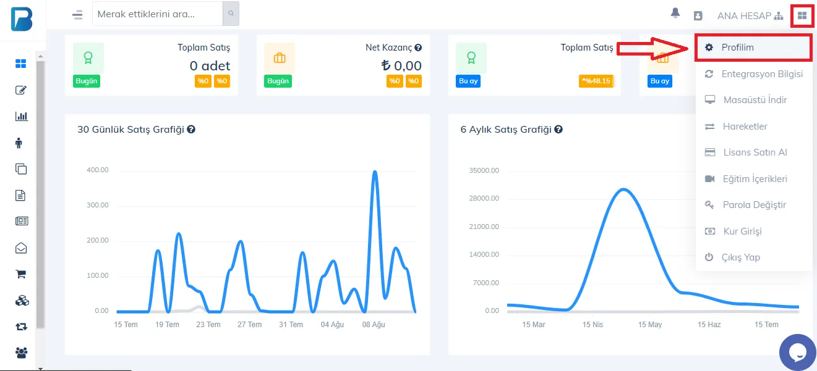The width and height of the screenshot is (817, 371).
Task: Click the overlapping squares copy sidebar icon
Action: (21, 169)
